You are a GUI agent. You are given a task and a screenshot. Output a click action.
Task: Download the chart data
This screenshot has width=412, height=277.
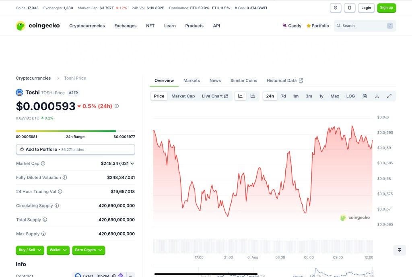[377, 96]
